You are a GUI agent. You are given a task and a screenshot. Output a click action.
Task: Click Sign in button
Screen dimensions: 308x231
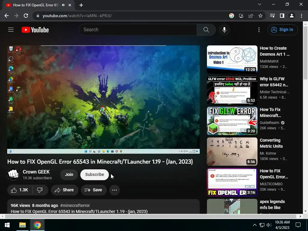[x=282, y=30]
